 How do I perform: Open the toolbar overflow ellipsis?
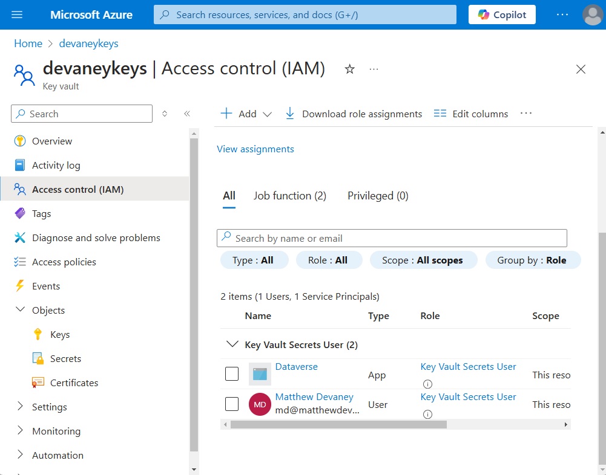(x=526, y=114)
